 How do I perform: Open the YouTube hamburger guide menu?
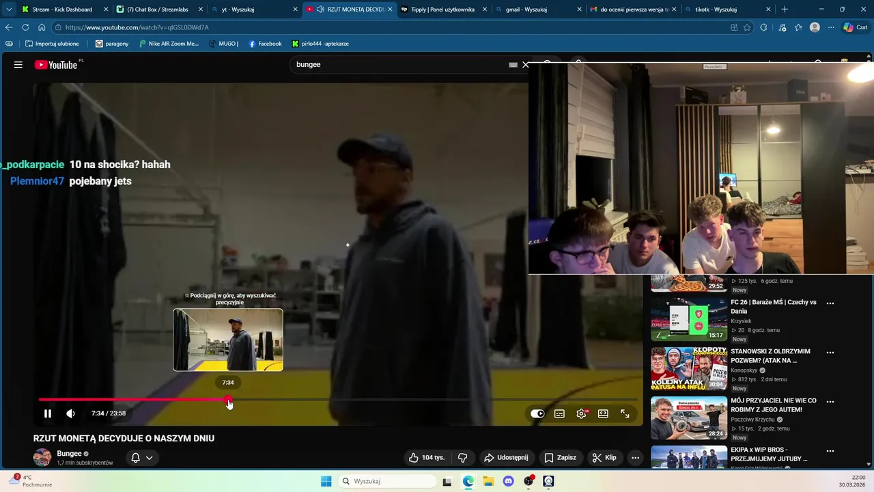pos(18,65)
